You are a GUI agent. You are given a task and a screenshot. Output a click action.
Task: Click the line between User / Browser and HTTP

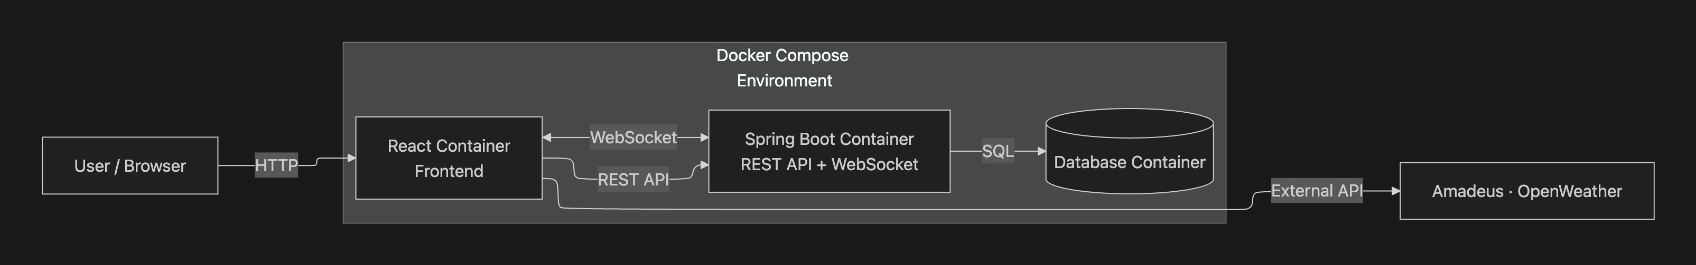click(236, 165)
